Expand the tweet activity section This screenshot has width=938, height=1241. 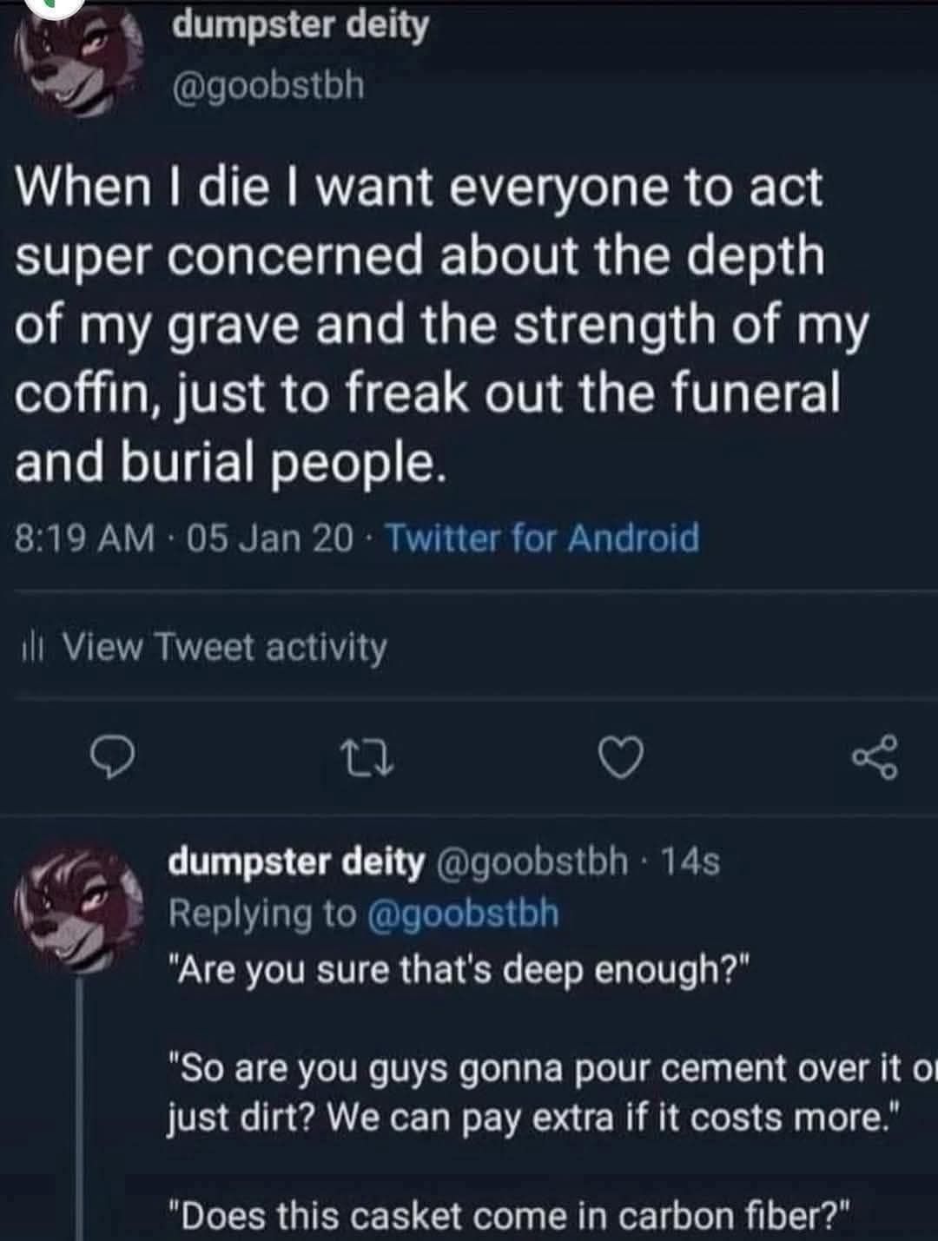click(x=226, y=646)
